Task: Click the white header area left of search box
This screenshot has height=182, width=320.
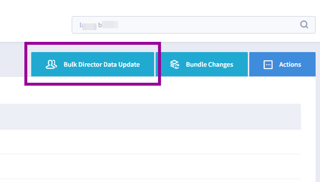Action: click(36, 21)
